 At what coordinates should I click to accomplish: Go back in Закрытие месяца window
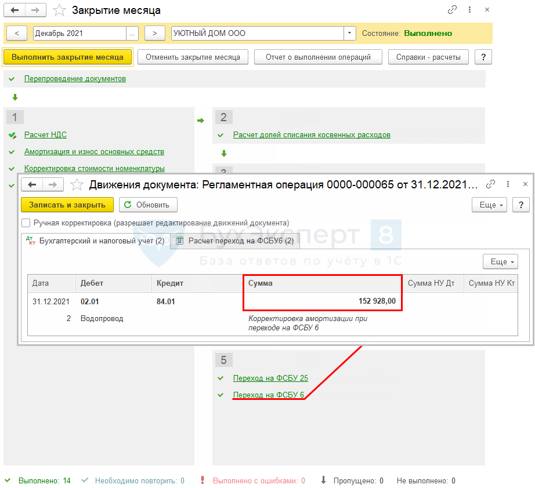[15, 10]
